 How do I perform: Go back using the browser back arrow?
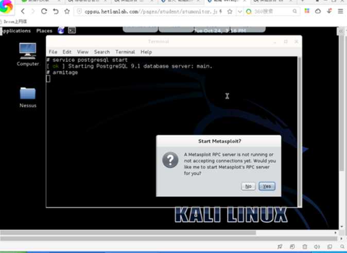click(x=23, y=11)
